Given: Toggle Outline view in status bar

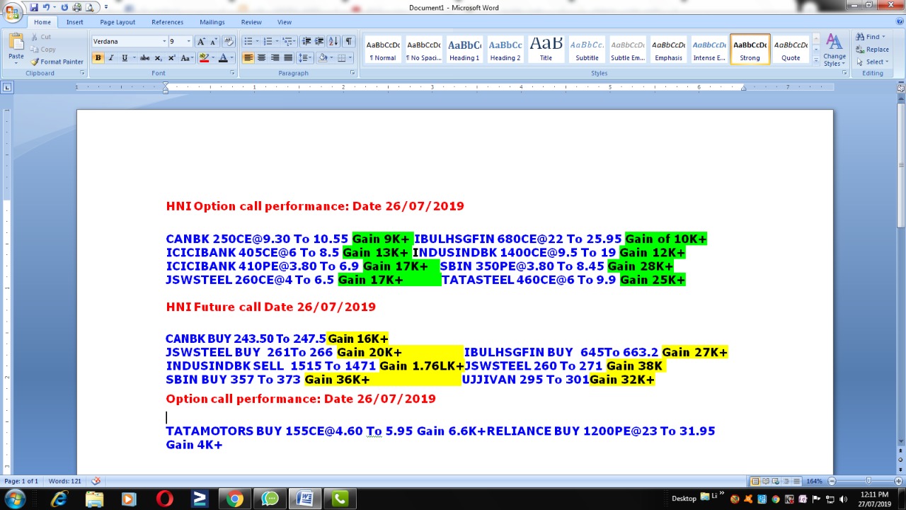Looking at the screenshot, I should 787,482.
